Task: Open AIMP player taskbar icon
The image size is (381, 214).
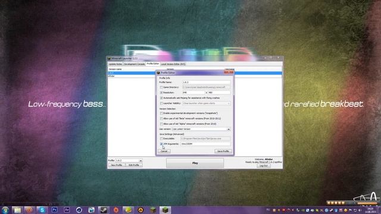Action: click(140, 210)
